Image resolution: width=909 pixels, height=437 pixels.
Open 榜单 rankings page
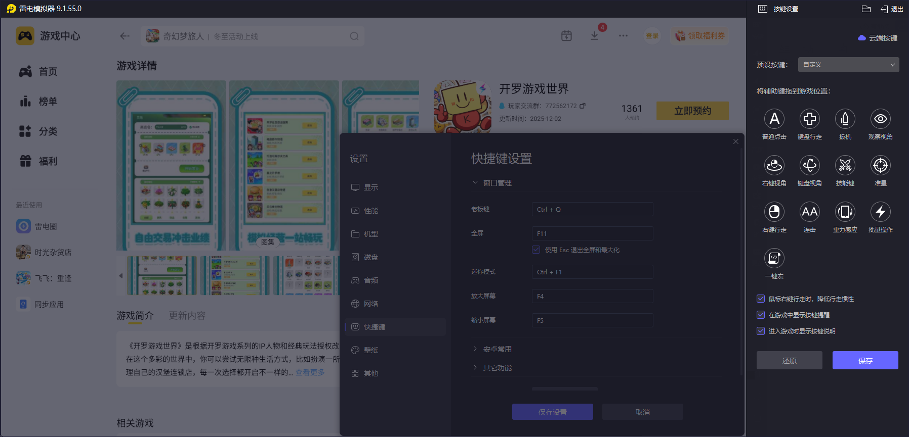pyautogui.click(x=38, y=102)
